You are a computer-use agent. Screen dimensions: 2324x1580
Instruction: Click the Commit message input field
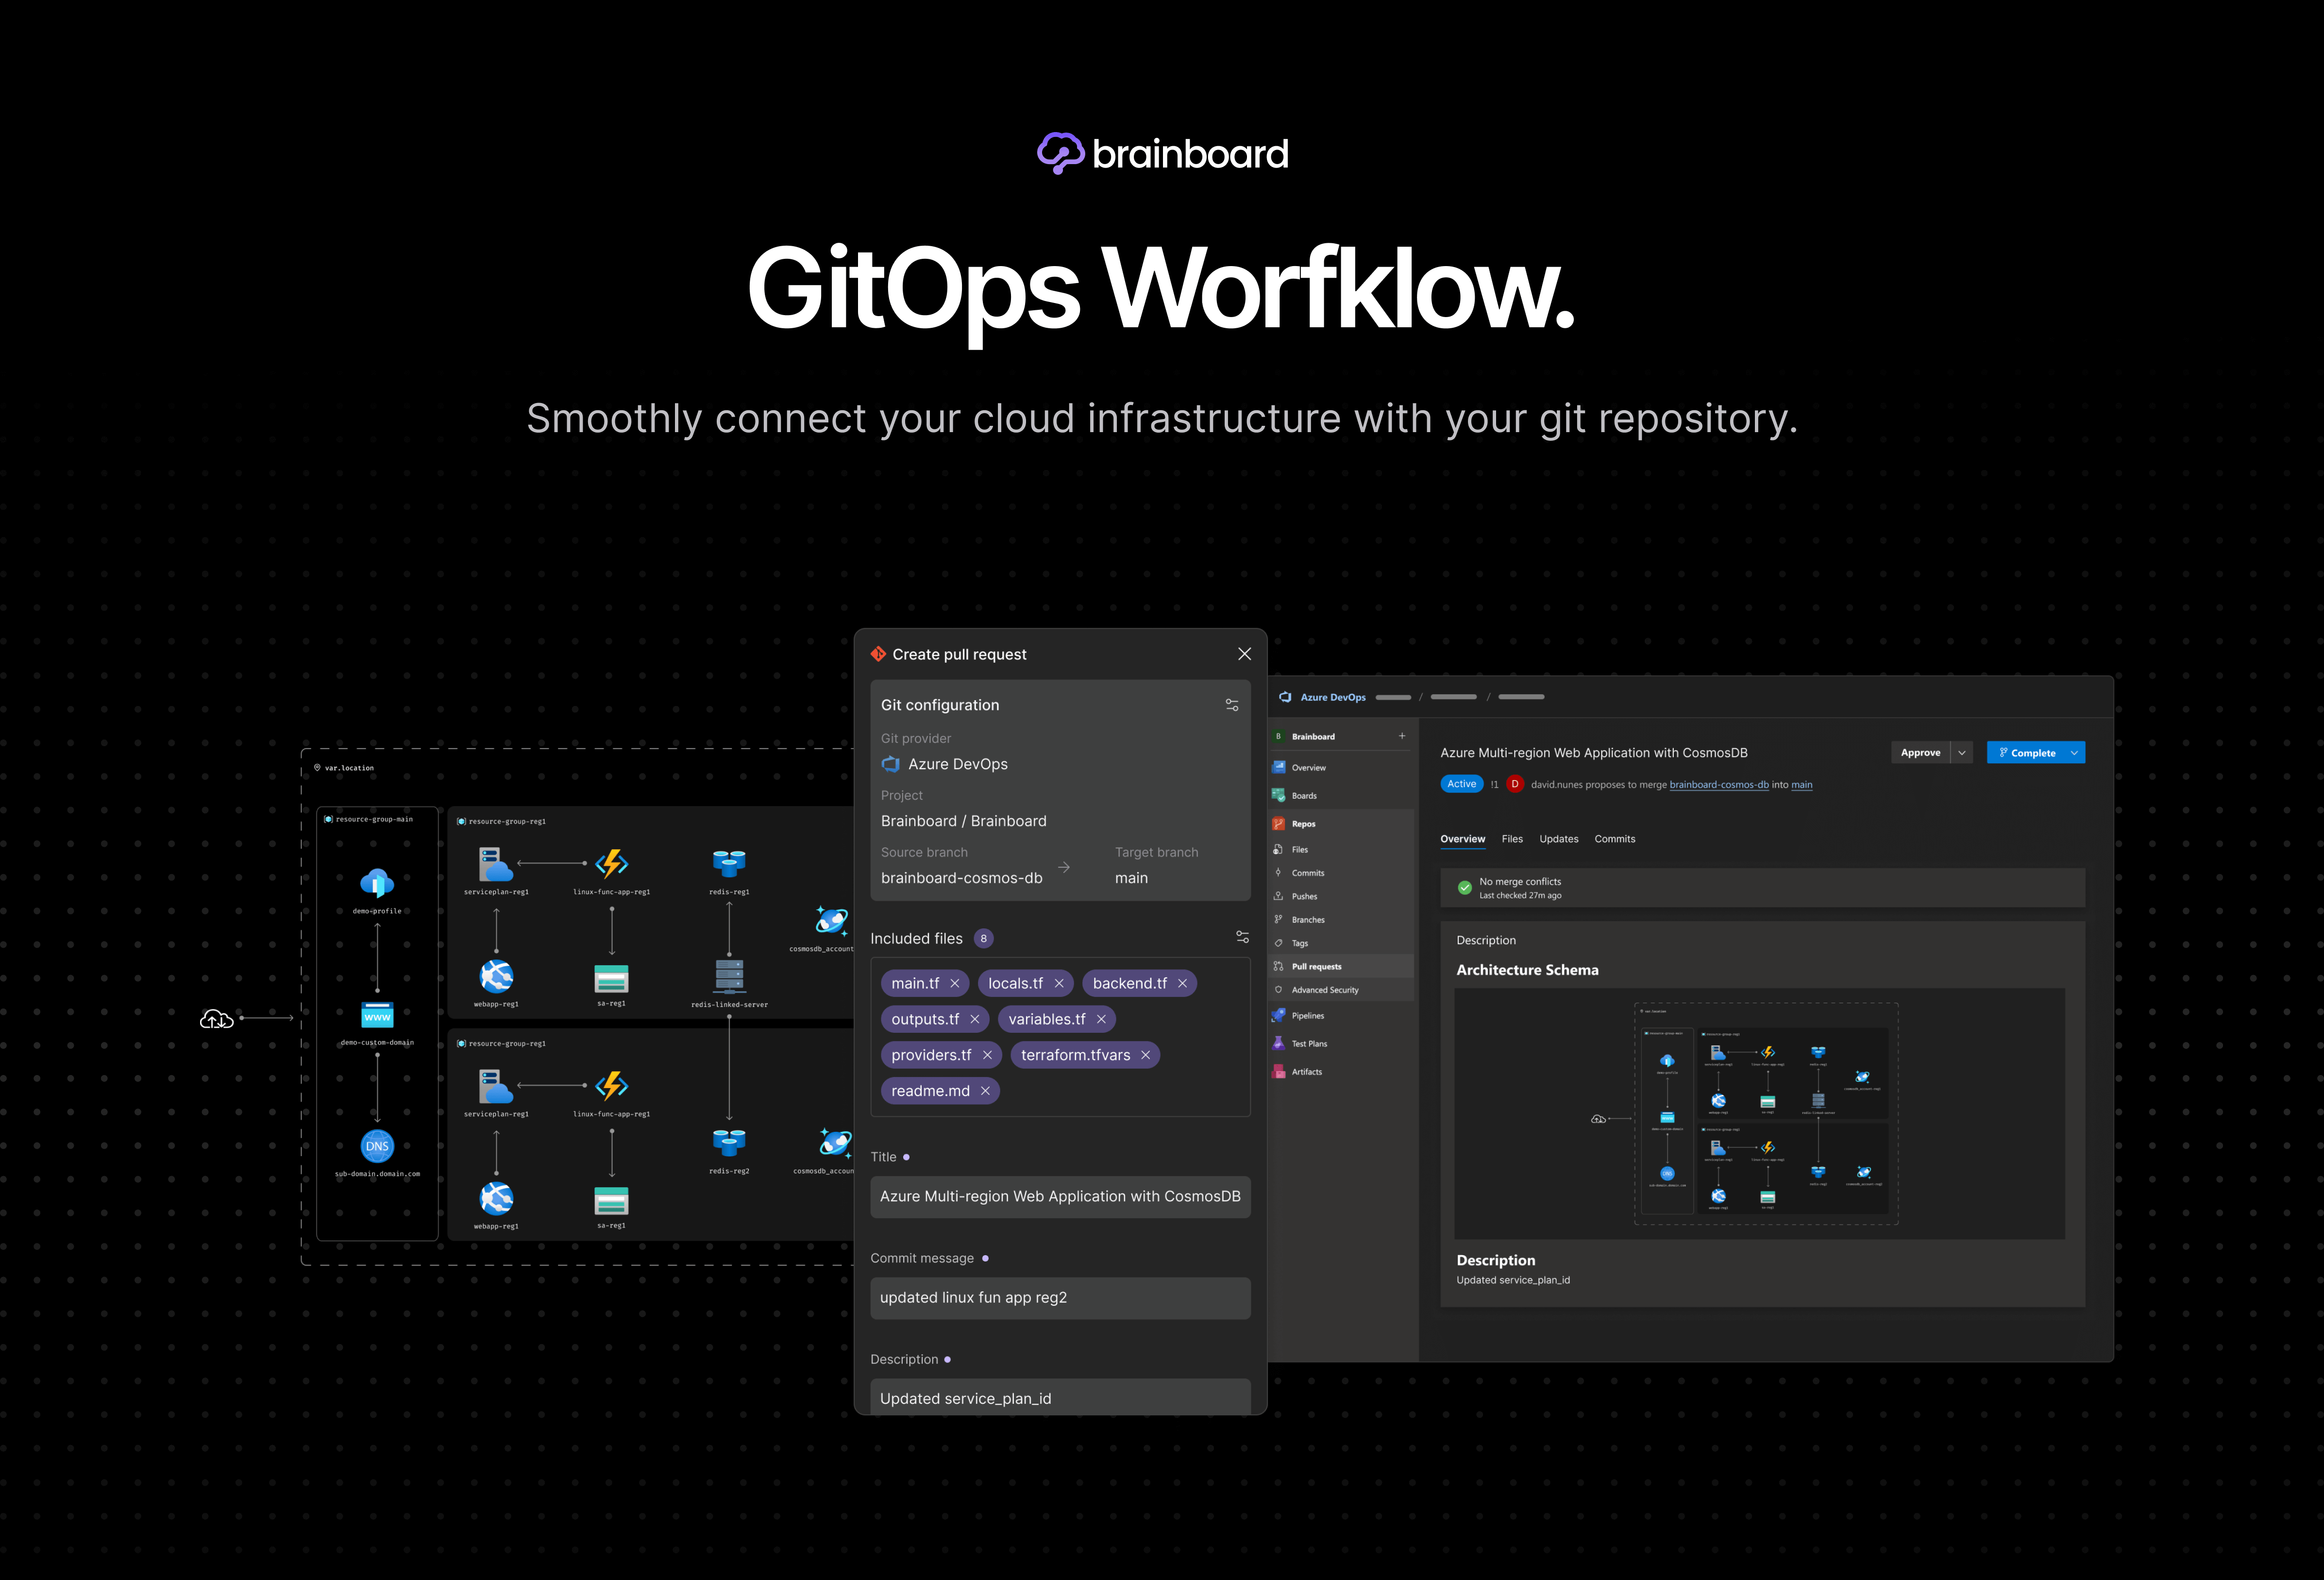coord(1060,1297)
